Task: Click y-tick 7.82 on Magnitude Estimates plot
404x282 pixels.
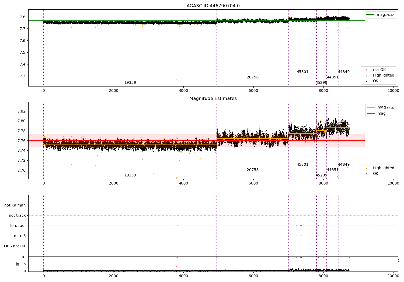Action: pyautogui.click(x=21, y=111)
